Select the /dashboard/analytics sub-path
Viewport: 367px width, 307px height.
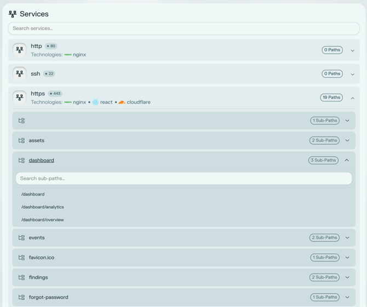(43, 207)
